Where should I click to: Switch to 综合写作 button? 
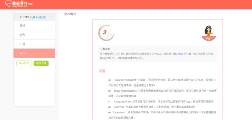coord(24,63)
